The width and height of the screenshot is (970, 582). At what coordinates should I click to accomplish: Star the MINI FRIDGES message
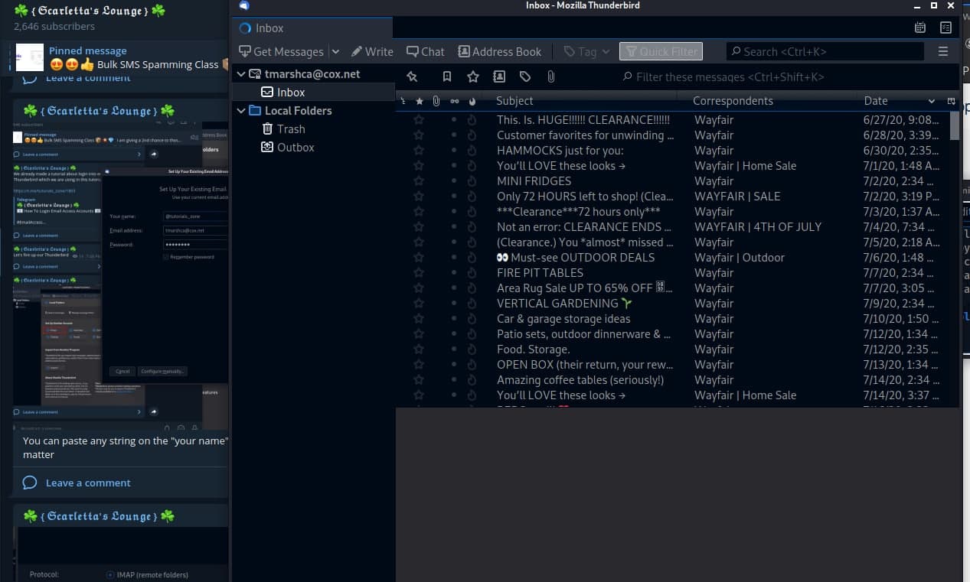pos(419,181)
